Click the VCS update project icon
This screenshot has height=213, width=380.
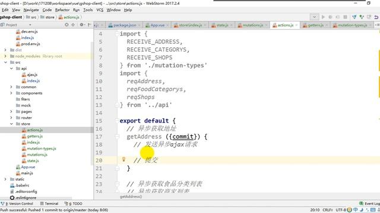[x=354, y=17]
